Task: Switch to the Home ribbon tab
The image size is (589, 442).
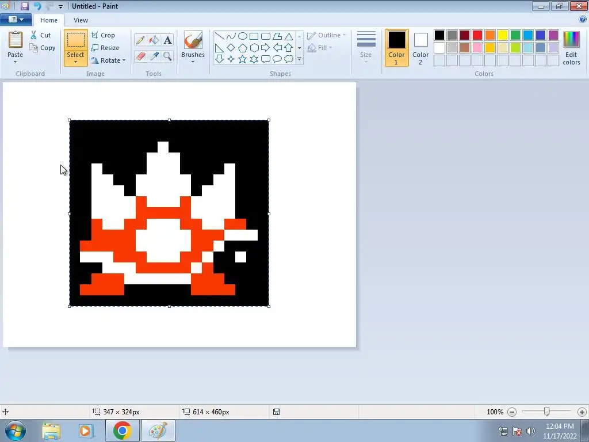Action: click(x=49, y=20)
